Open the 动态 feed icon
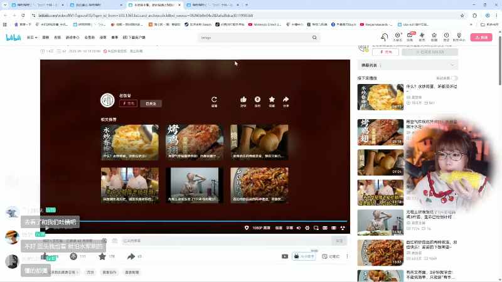Viewport: 502px width, 282px height. [422, 37]
